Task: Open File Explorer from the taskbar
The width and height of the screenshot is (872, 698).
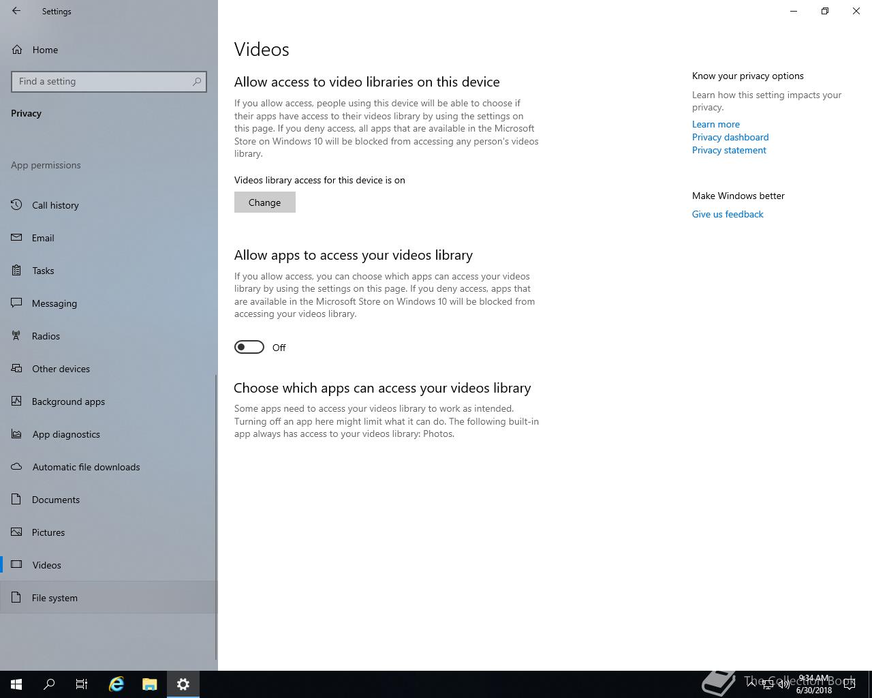Action: [x=150, y=684]
